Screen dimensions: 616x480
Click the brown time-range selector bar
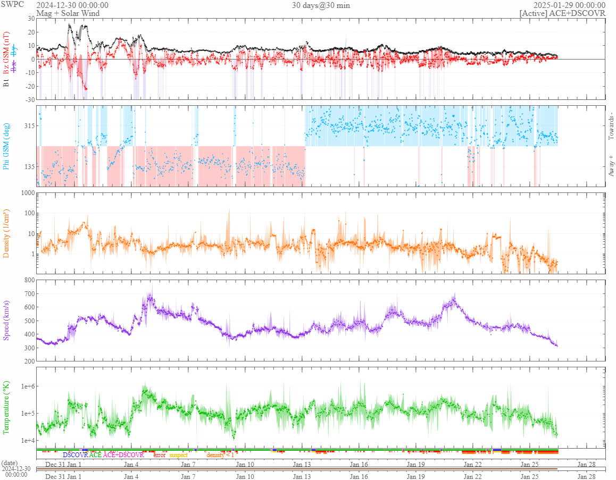point(297,469)
